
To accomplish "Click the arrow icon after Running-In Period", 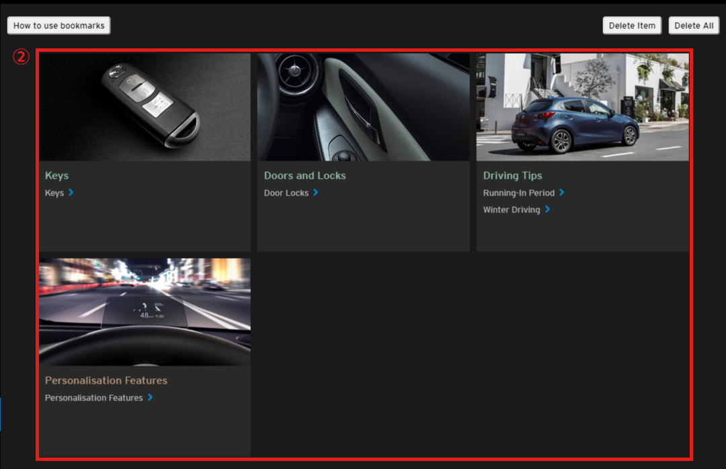I will tap(562, 193).
